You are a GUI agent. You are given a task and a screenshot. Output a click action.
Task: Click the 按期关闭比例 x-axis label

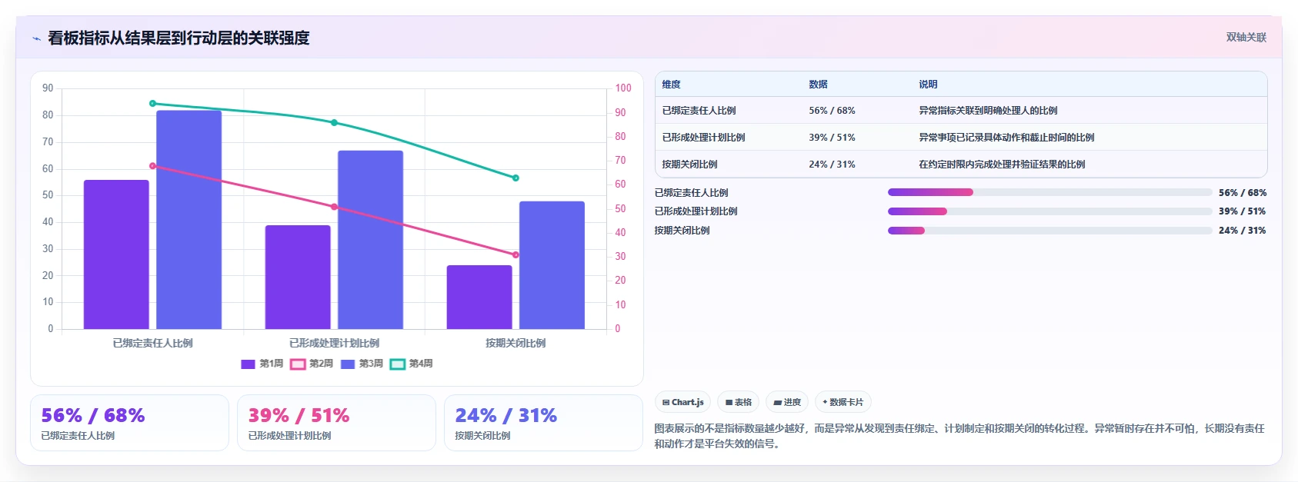pos(516,343)
